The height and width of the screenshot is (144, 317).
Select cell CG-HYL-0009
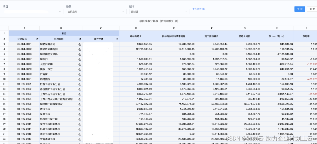coord(24,64)
